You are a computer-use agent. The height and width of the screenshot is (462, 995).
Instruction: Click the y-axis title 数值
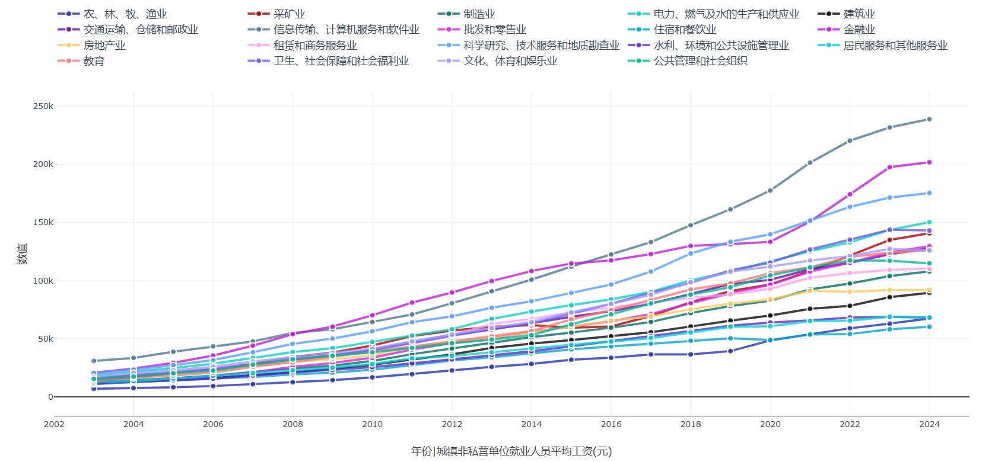22,254
